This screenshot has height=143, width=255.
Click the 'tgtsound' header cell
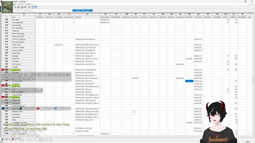[171, 17]
